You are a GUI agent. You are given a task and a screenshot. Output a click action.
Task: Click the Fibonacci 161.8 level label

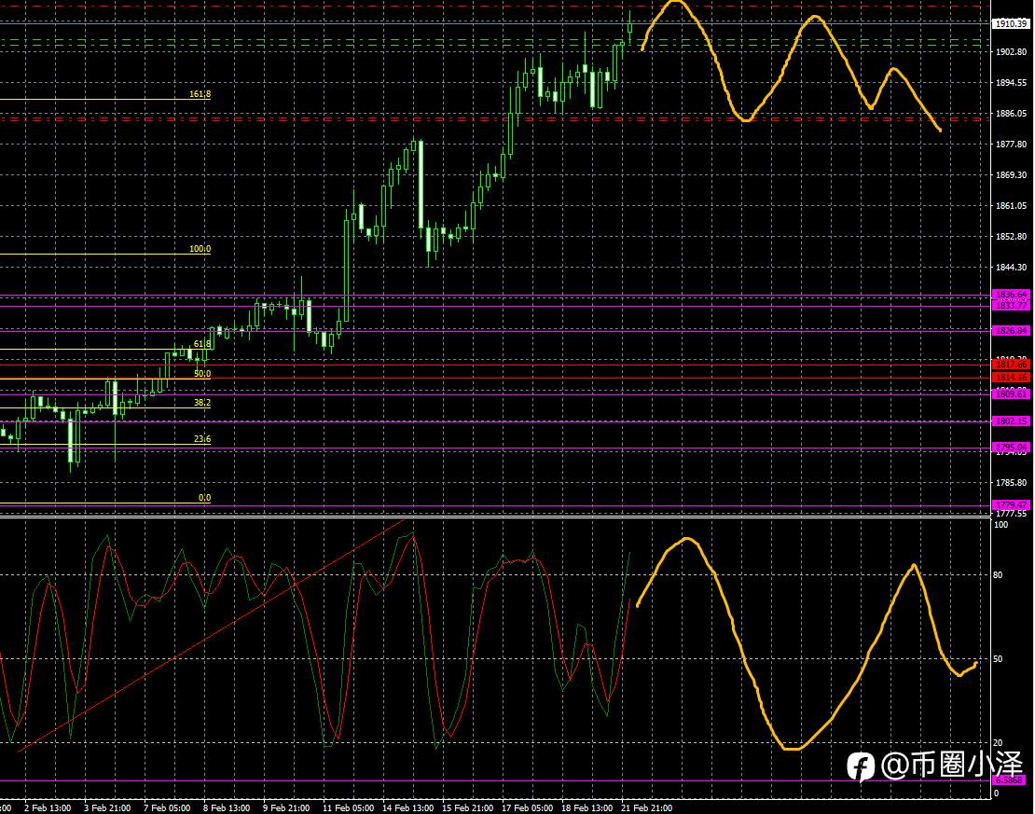[x=200, y=94]
